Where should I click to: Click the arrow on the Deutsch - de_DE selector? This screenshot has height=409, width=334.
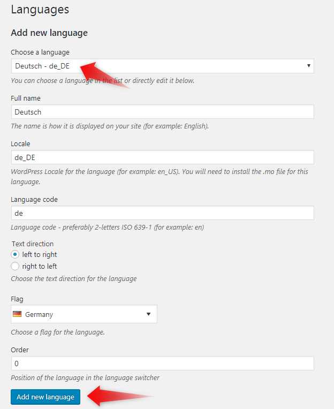pos(309,66)
